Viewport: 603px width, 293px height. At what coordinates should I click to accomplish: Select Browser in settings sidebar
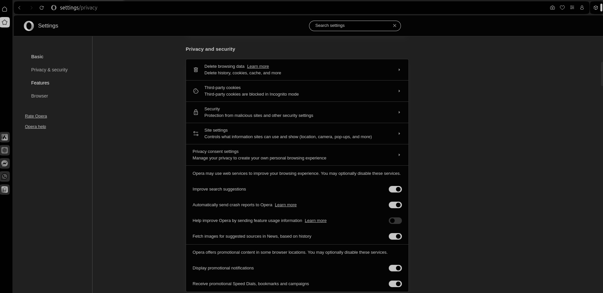click(40, 96)
